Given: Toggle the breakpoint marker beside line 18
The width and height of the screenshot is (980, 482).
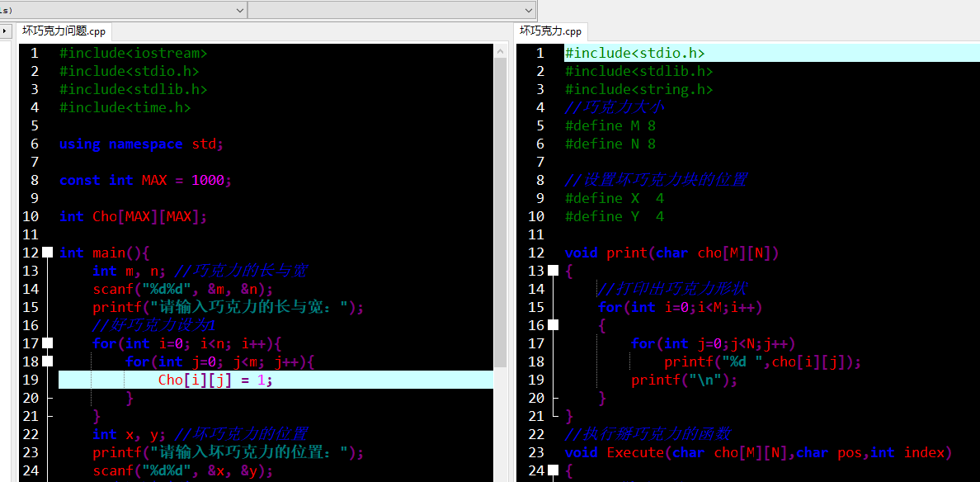Looking at the screenshot, I should point(48,361).
